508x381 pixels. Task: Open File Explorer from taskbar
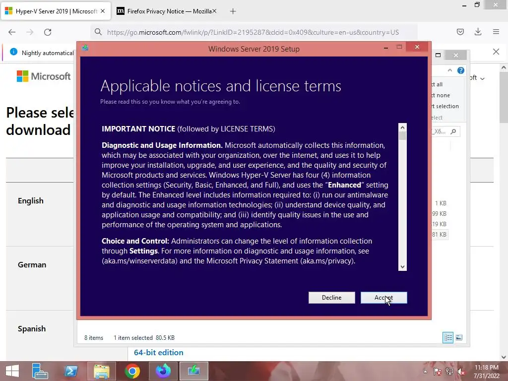tap(101, 371)
